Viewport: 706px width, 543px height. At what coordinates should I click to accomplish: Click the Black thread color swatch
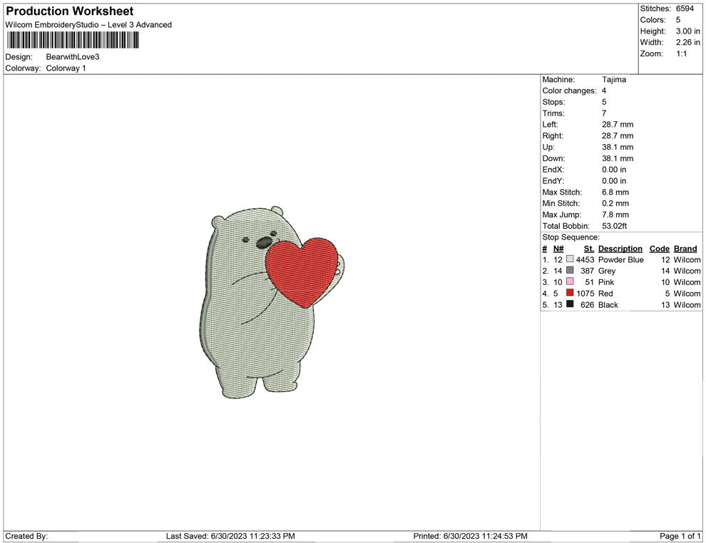coord(570,304)
